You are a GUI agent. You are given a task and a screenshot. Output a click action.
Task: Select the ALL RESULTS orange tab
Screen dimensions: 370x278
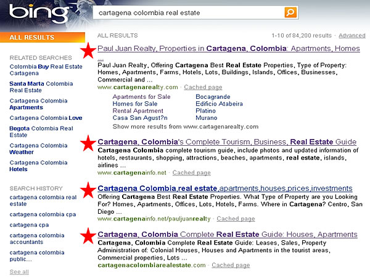(x=31, y=37)
